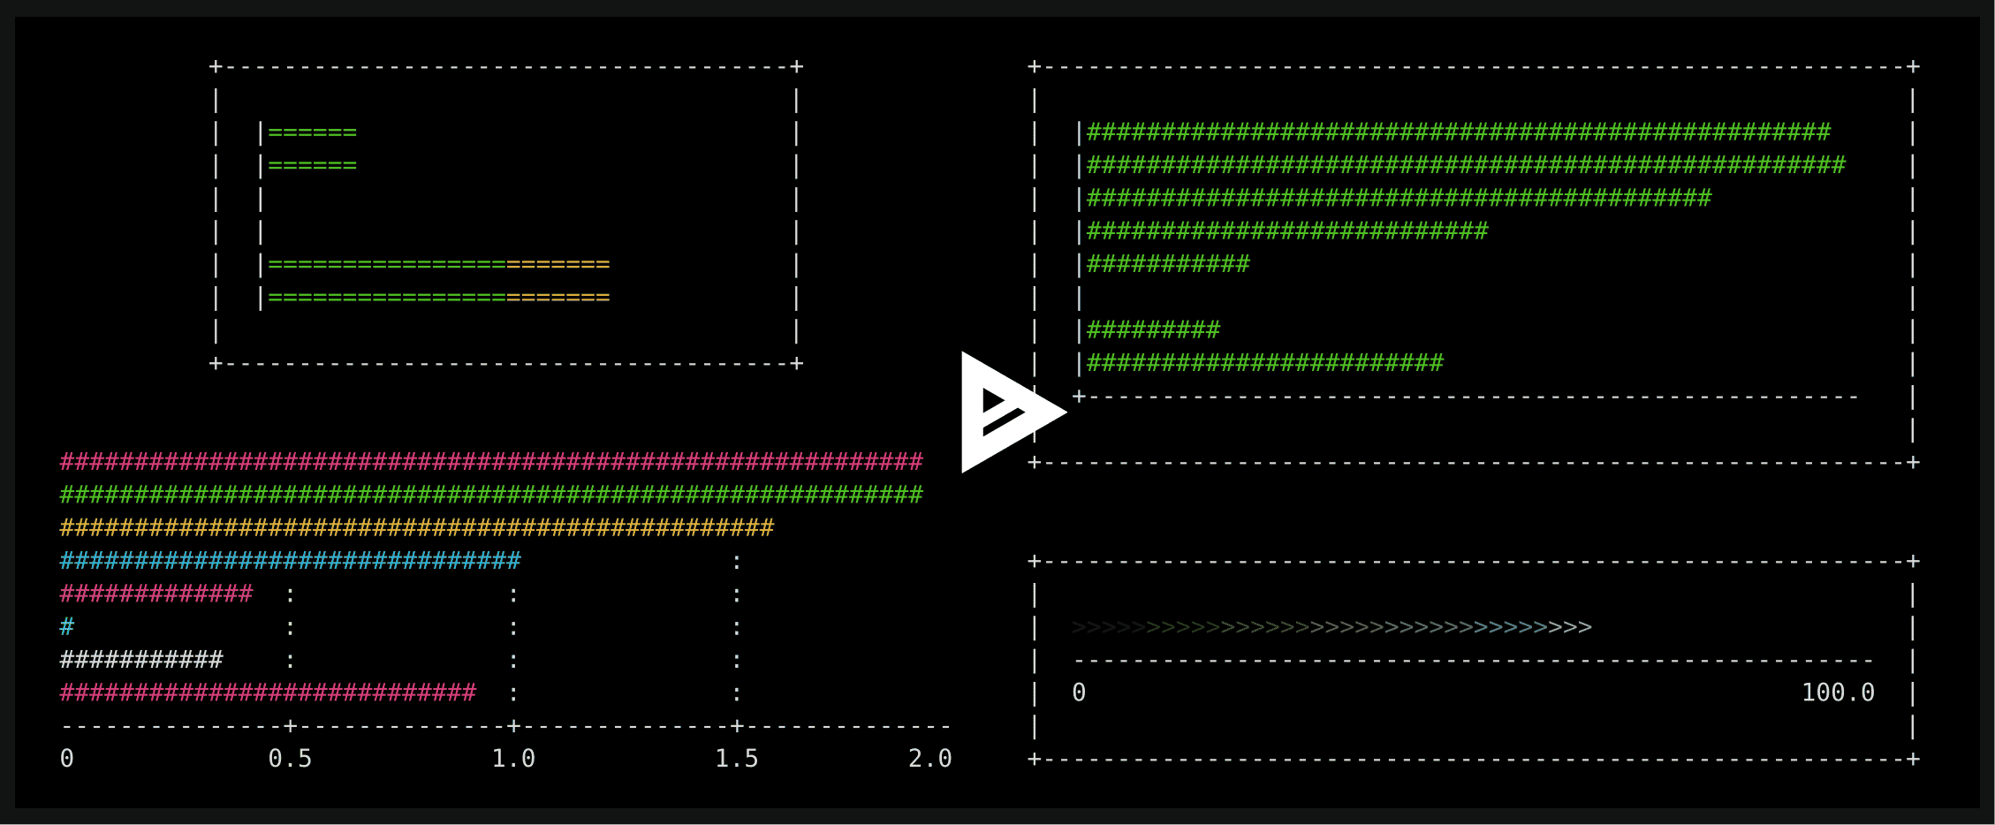Click the asciinema play logo

pyautogui.click(x=1013, y=412)
